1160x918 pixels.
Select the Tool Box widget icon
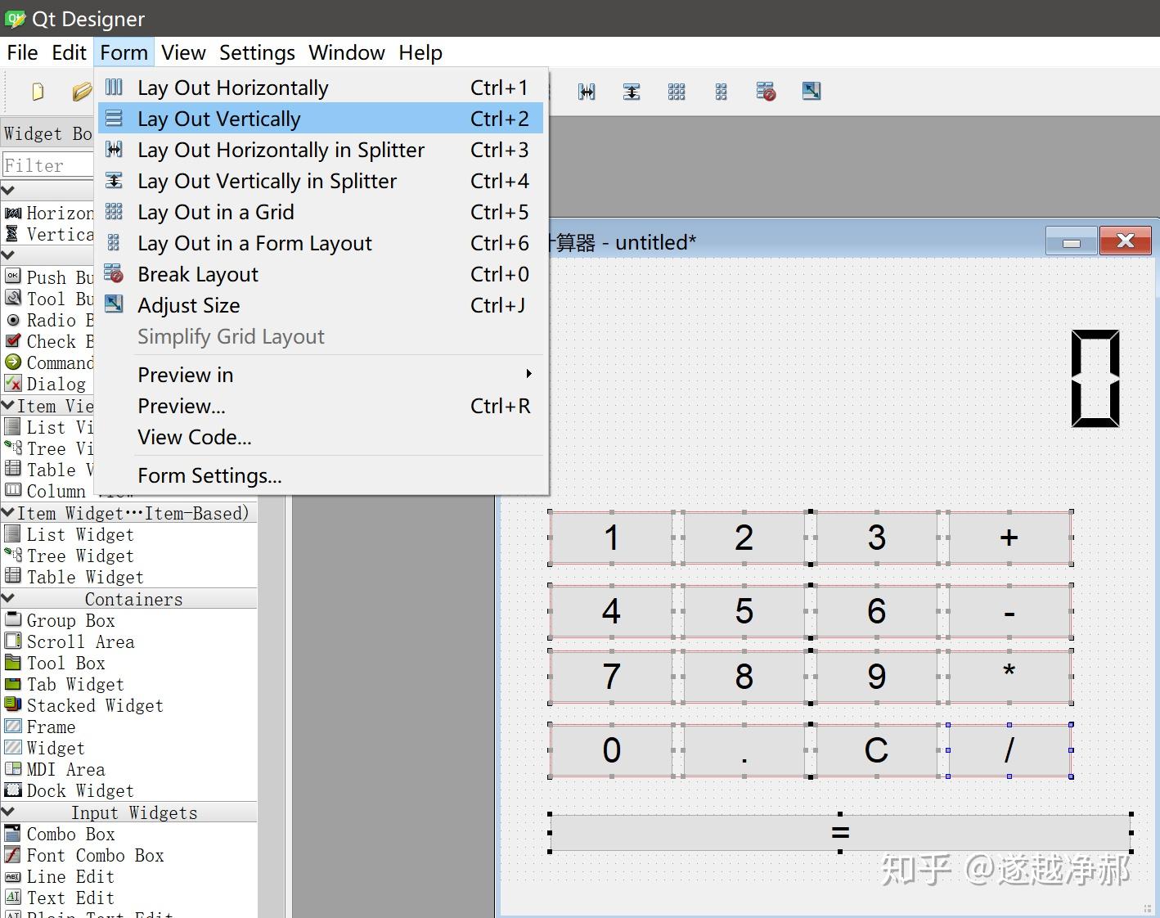(13, 662)
